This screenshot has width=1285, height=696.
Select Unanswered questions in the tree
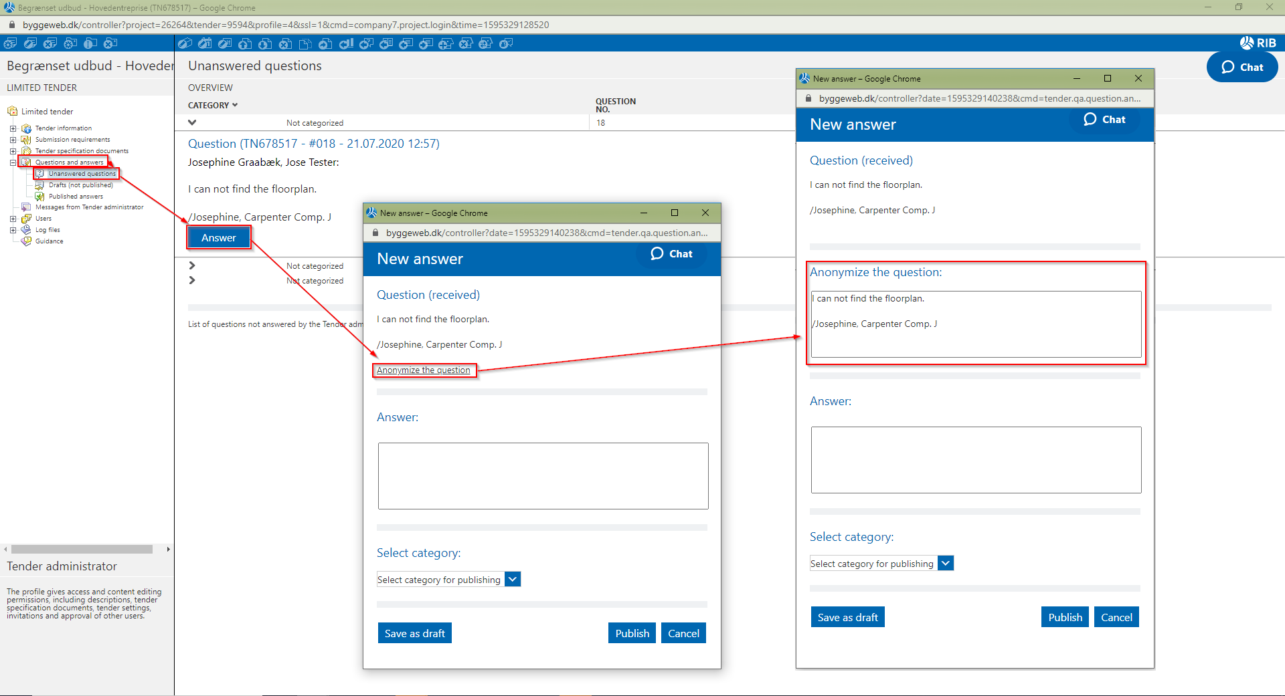pyautogui.click(x=82, y=174)
